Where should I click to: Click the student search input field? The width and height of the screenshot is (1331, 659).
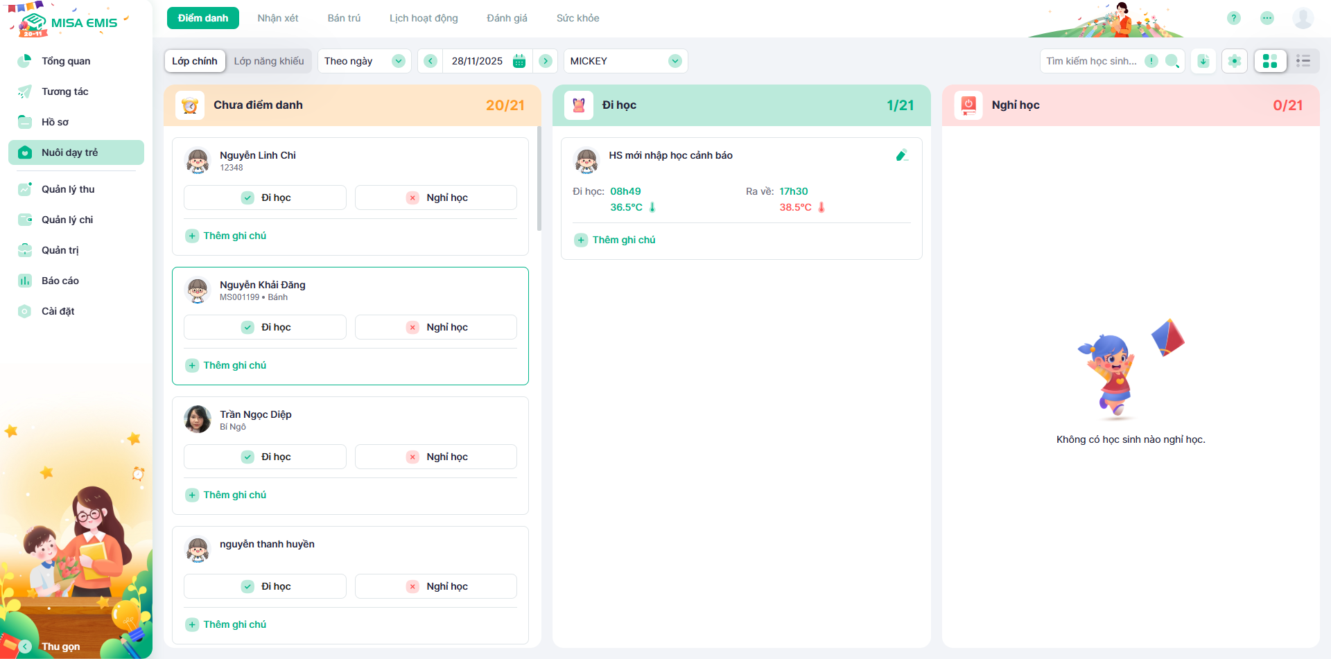coord(1091,61)
